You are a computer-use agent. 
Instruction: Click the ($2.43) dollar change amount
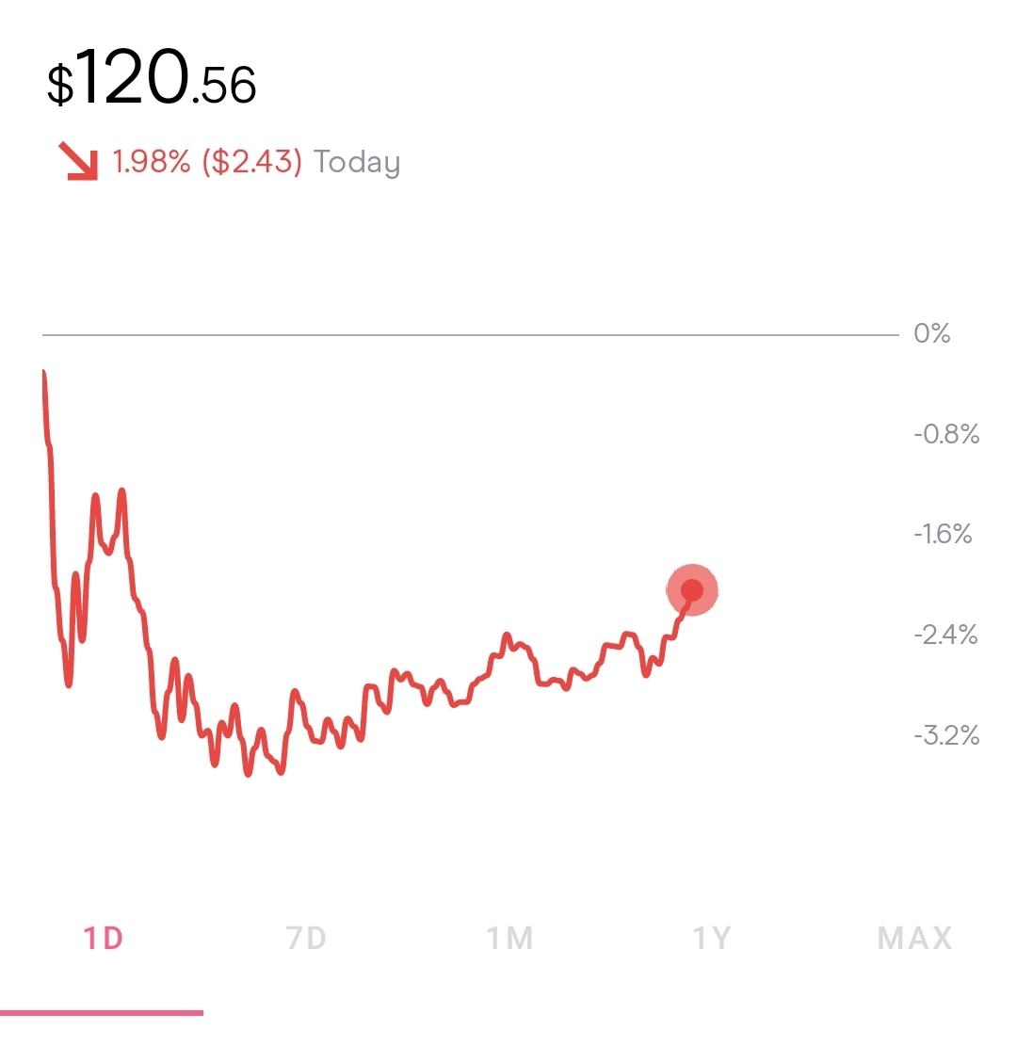(x=252, y=161)
